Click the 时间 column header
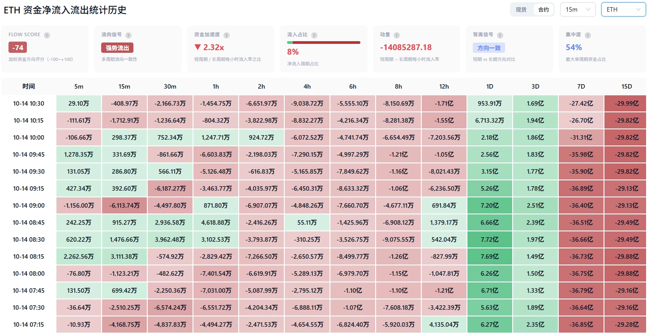651x333 pixels. 29,86
